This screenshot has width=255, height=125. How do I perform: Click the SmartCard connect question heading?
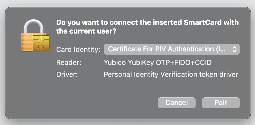(147, 27)
